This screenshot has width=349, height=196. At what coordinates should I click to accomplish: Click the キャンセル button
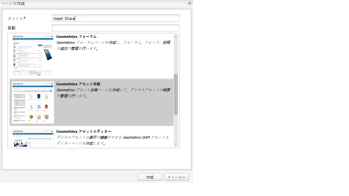[x=176, y=177]
